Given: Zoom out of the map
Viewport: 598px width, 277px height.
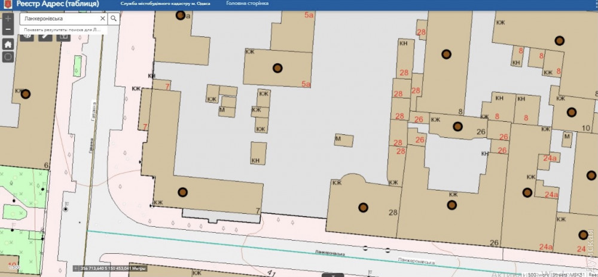Looking at the screenshot, I should (x=8, y=30).
